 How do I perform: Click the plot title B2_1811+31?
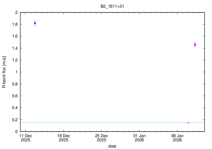click(112, 6)
